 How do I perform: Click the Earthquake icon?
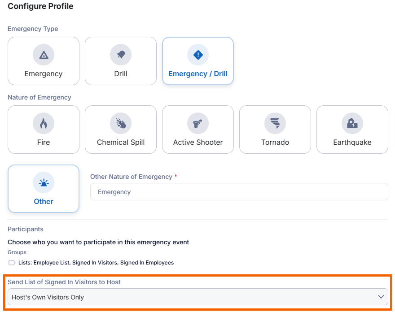point(352,123)
